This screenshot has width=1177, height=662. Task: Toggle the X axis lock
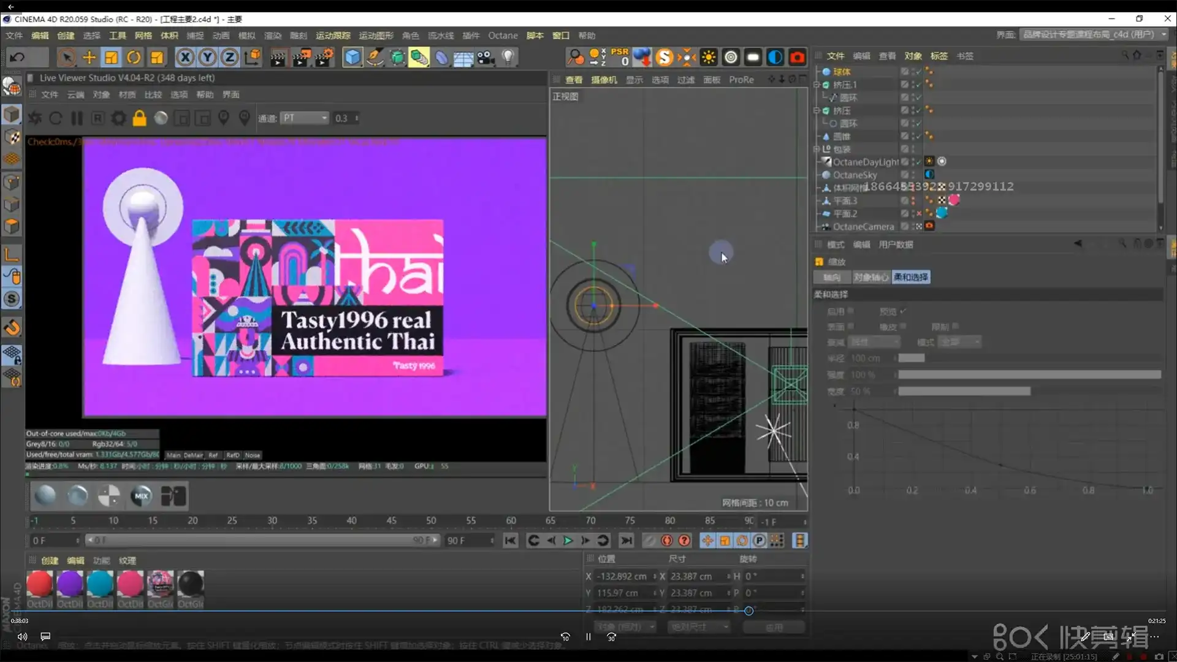[185, 58]
